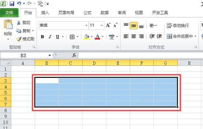Open the Name Box dropdown arrow
Viewport: 203px width, 129px height.
[x=50, y=55]
